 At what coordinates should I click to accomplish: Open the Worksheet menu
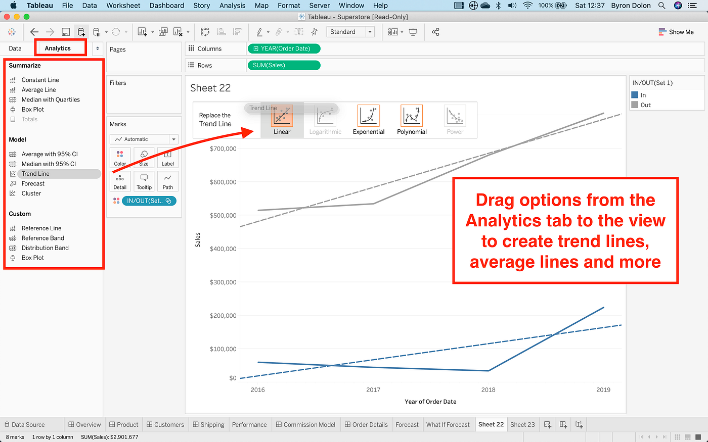coord(123,6)
